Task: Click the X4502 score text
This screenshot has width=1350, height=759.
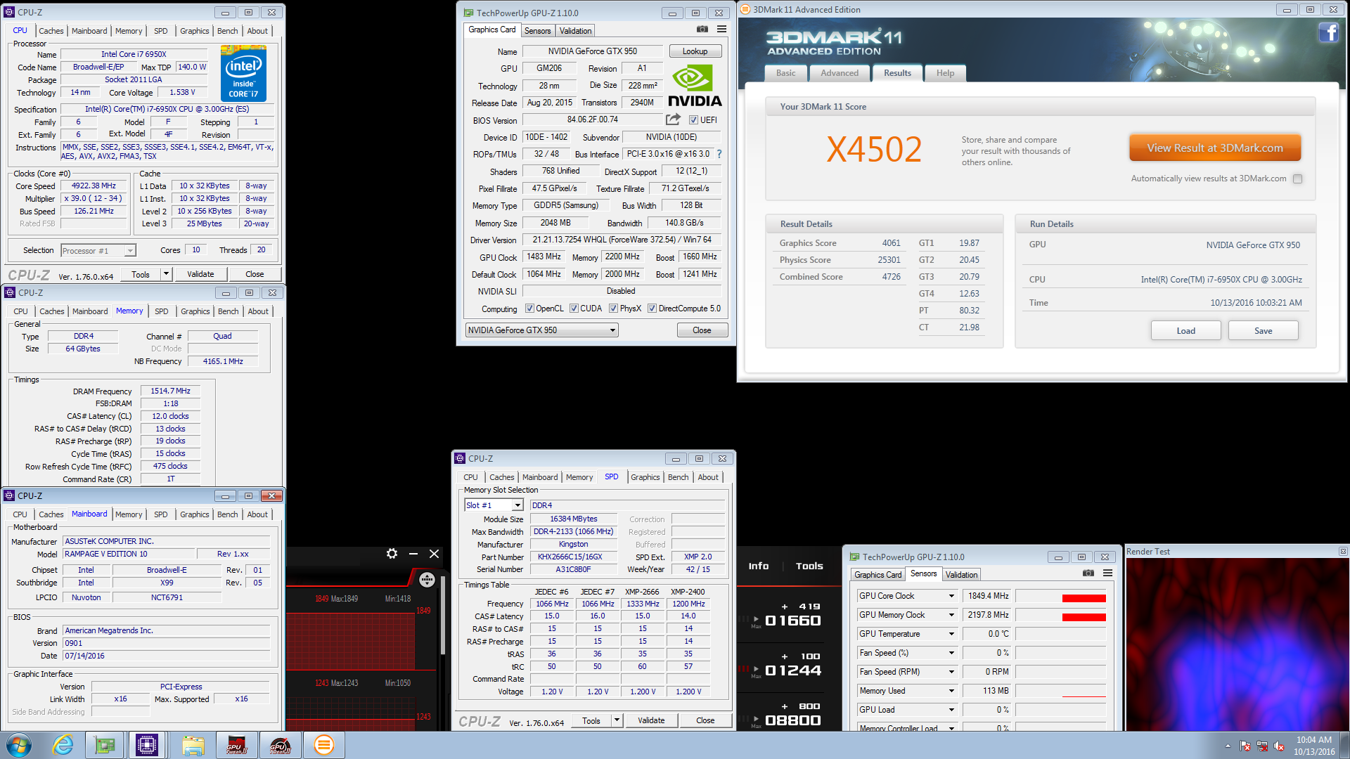Action: tap(874, 149)
